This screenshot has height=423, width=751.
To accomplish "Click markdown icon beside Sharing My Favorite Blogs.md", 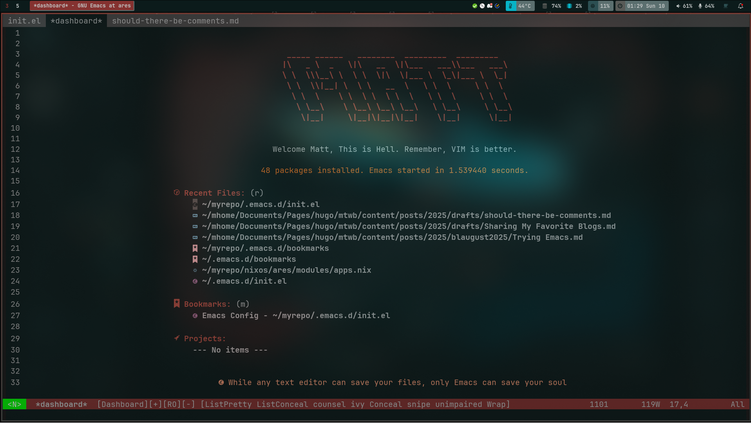I will coord(195,227).
